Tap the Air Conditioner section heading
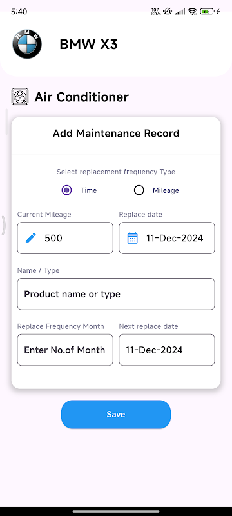 click(x=81, y=97)
